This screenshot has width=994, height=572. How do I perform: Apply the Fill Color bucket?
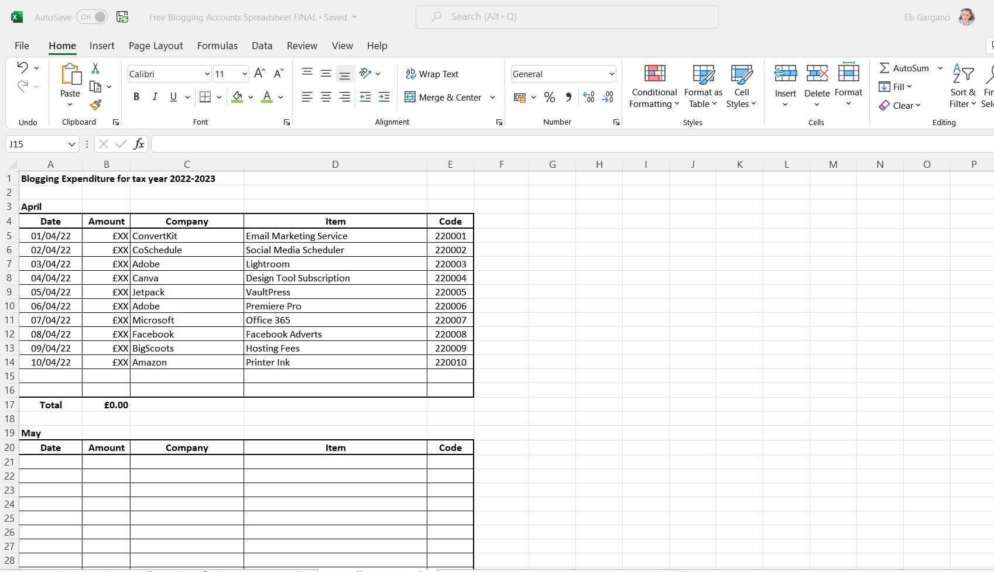237,97
